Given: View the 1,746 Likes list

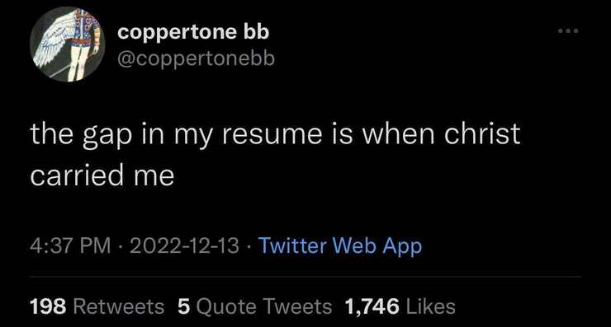Looking at the screenshot, I should coord(400,306).
